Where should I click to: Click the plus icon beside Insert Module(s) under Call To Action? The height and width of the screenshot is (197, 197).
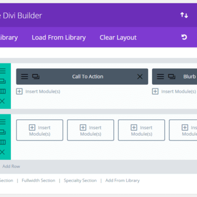point(19,91)
